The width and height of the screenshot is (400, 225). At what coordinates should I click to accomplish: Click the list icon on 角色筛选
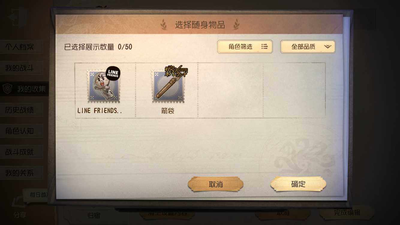click(x=264, y=47)
